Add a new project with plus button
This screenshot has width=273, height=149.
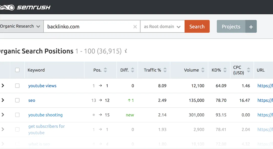[x=251, y=27]
